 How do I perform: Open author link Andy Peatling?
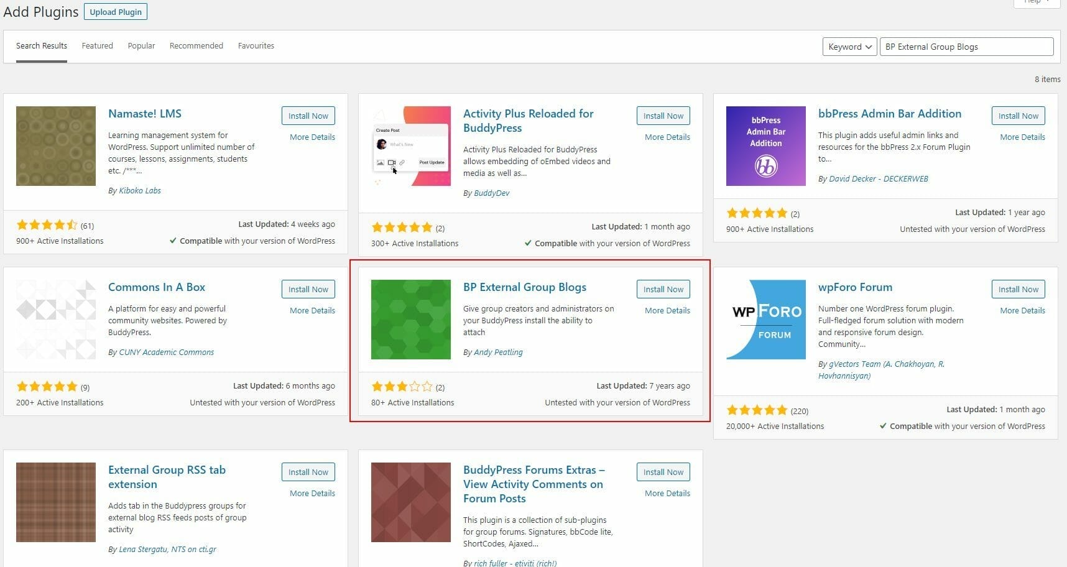click(498, 353)
